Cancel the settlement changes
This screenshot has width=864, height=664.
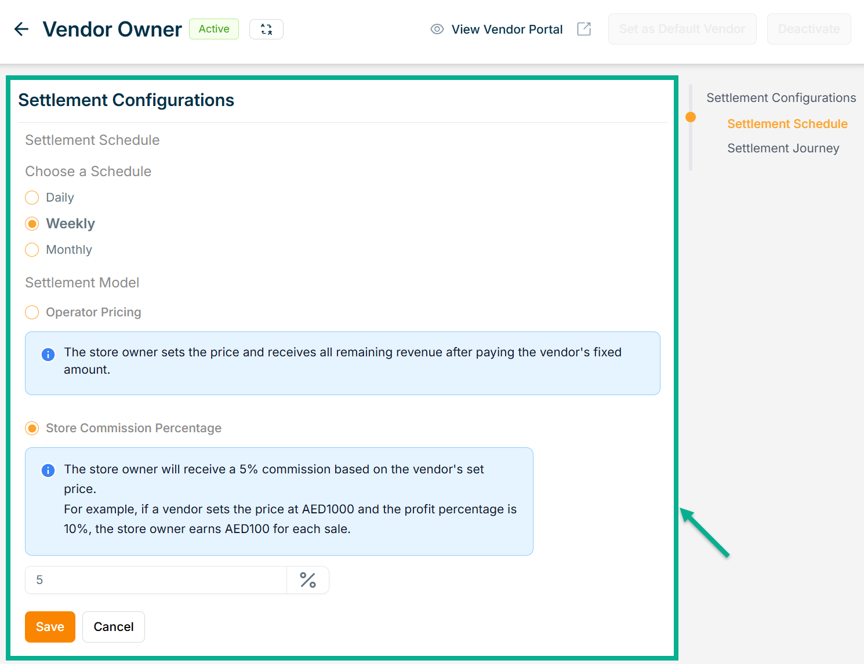[114, 627]
